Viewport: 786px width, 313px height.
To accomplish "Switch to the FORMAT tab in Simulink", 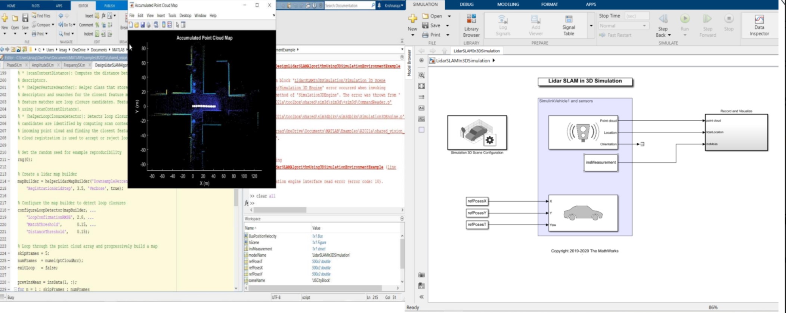I will (x=549, y=4).
